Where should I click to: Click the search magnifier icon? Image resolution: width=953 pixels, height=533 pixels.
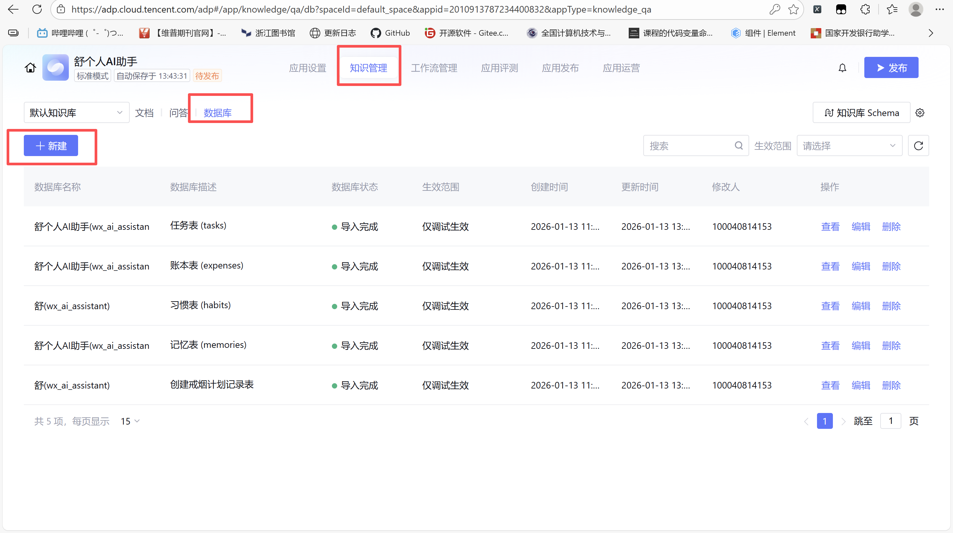pos(739,145)
